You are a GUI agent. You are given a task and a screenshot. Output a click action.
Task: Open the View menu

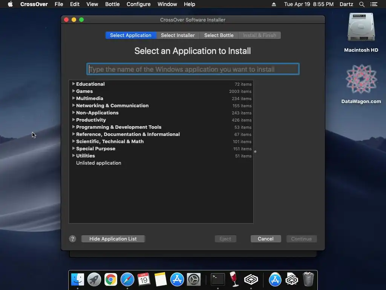tap(92, 4)
